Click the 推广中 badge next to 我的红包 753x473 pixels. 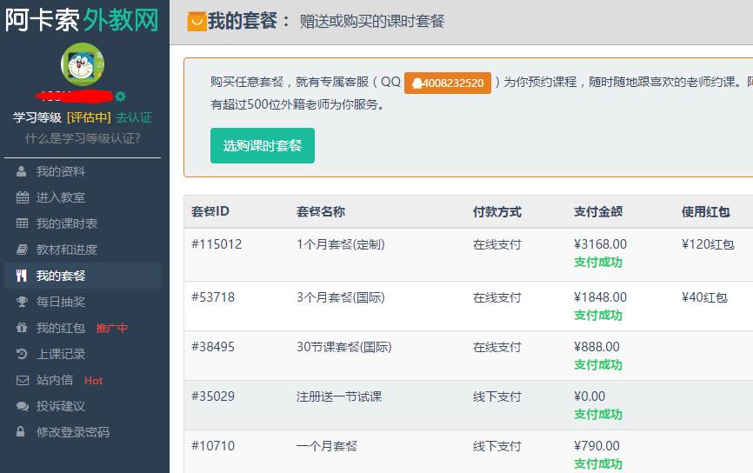[x=112, y=328]
